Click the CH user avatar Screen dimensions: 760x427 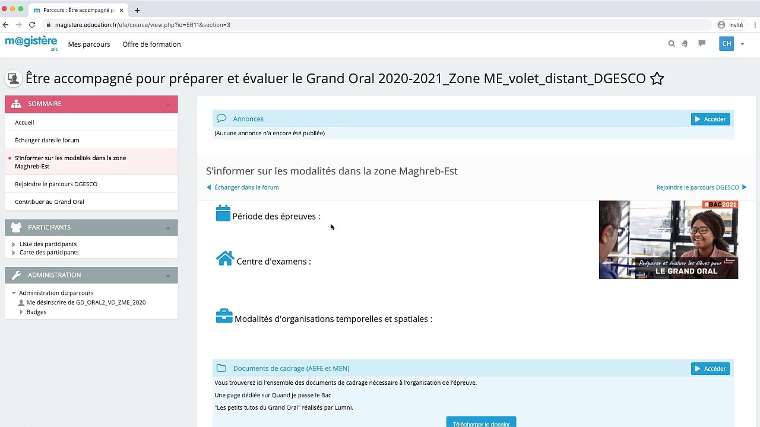pos(726,43)
